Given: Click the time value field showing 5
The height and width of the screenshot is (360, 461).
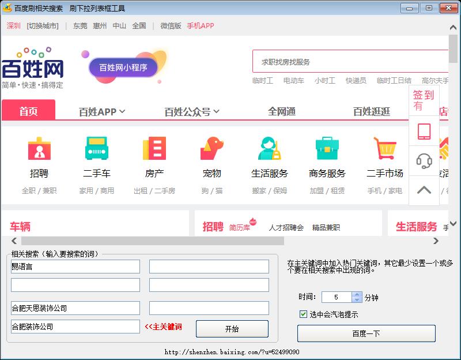Looking at the screenshot, I should [337, 297].
